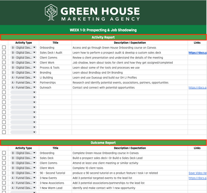Open the docs link in the Sales Deck | Audit row
Viewport: 207px width, 193px height.
[197, 53]
